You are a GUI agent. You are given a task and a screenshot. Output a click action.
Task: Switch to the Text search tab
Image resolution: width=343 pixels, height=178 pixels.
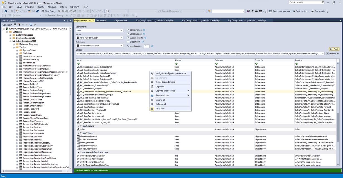pos(101,20)
